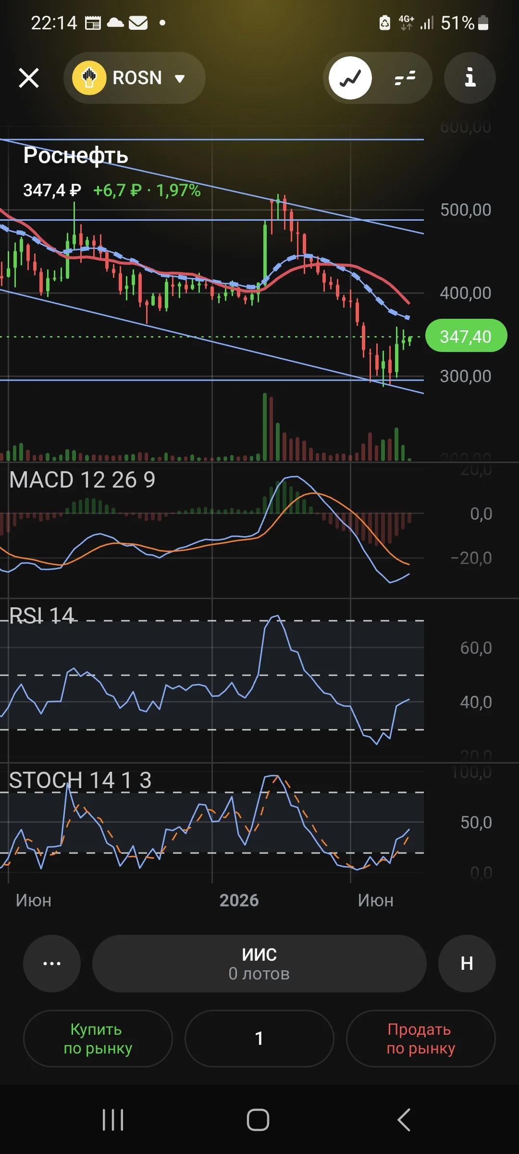The width and height of the screenshot is (519, 1154).
Task: Tap the 400,00 price axis label
Action: [466, 293]
